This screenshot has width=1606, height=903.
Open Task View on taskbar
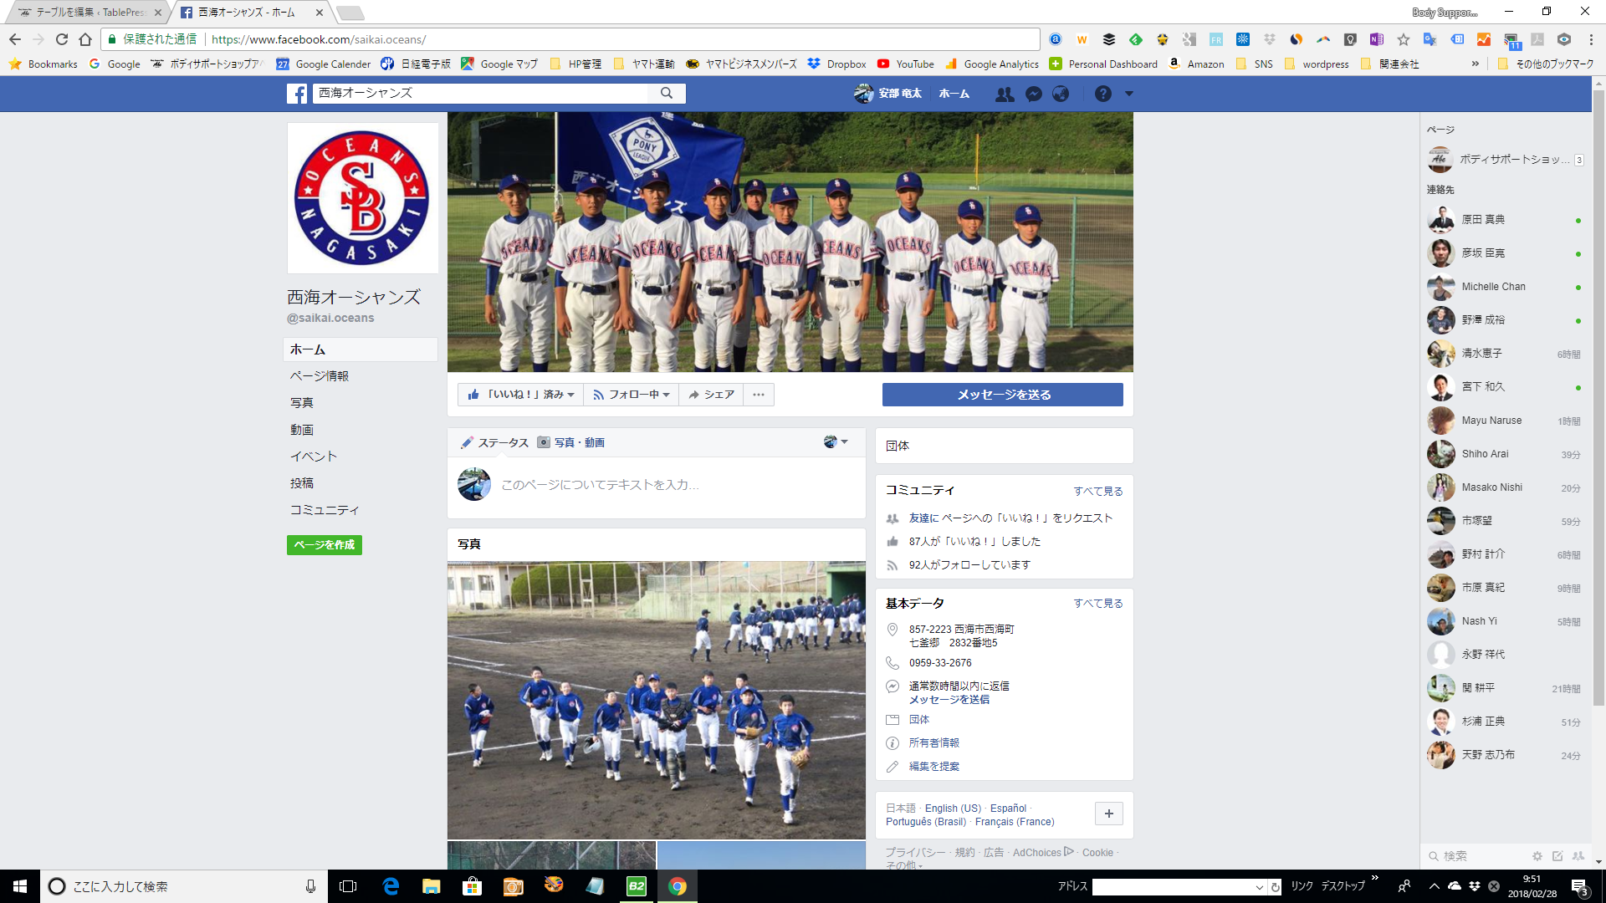tap(348, 886)
